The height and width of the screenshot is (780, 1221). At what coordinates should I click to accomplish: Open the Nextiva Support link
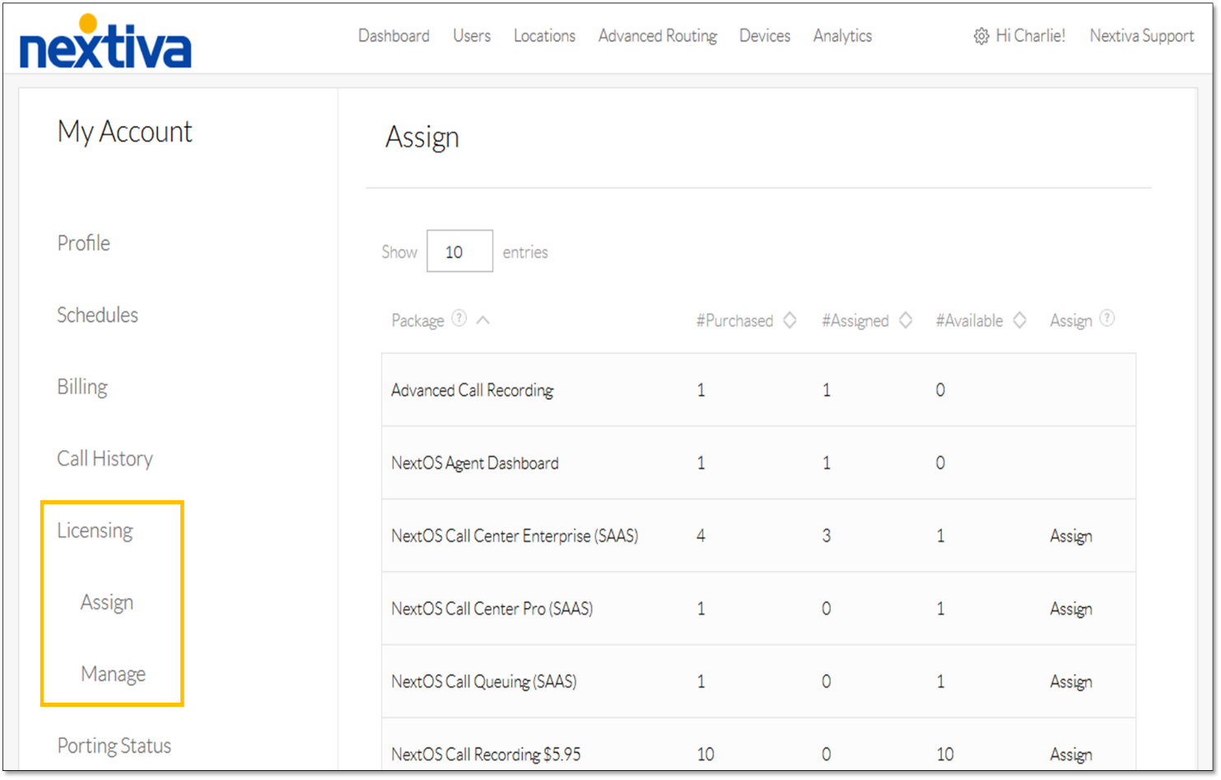1142,36
